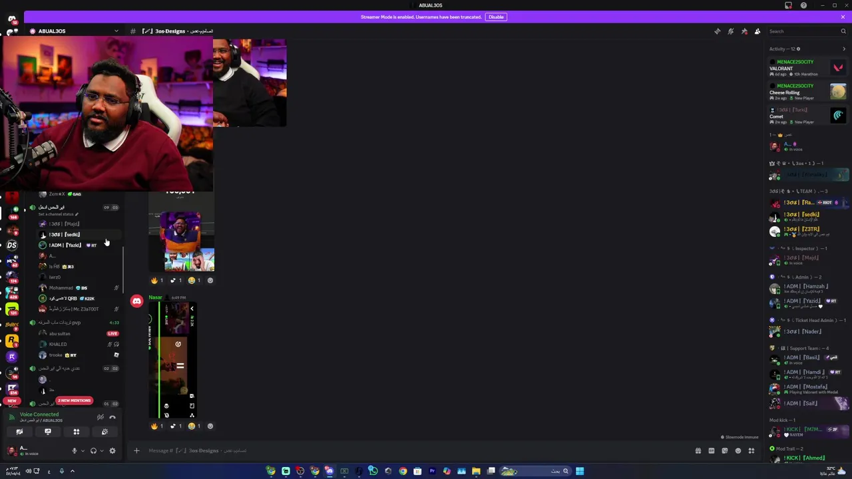Screen dimensions: 852x479
Task: Jump to NEW unread servers pill in sidebar
Action: (x=11, y=401)
